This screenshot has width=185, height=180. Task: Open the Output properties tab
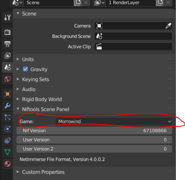(7, 44)
